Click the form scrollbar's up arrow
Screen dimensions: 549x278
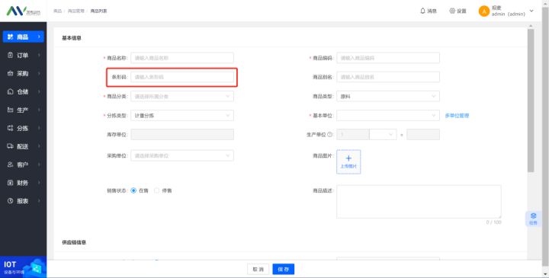point(531,26)
